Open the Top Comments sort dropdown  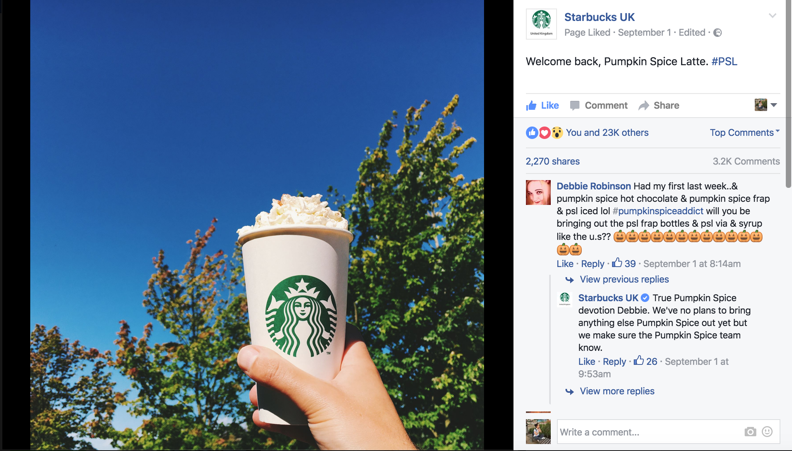(745, 133)
